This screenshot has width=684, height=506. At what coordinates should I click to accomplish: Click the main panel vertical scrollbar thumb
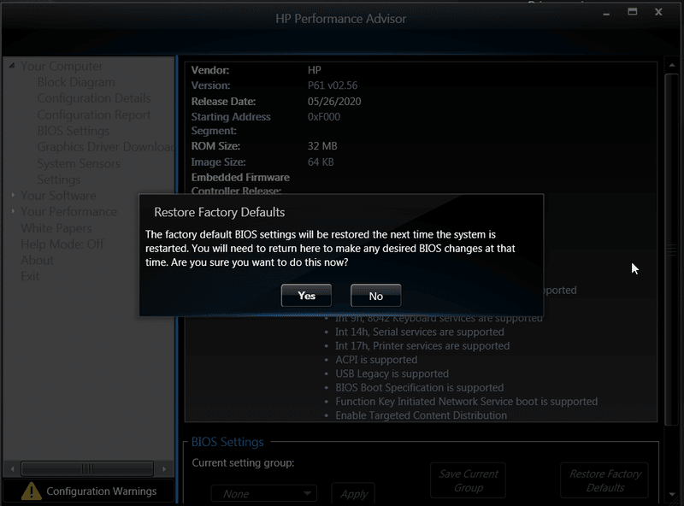click(x=672, y=250)
